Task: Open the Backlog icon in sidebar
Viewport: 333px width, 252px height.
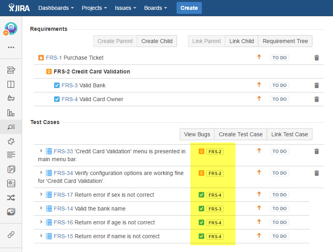Action: (11, 70)
